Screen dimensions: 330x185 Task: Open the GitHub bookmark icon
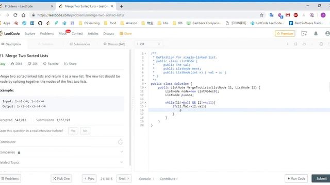click(x=40, y=23)
